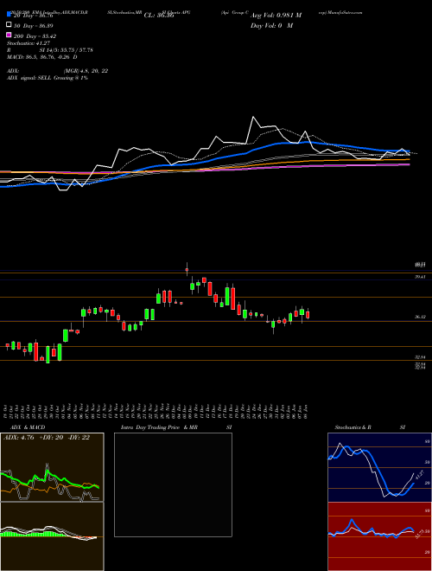Screen dimensions: 432x571
Task: Click the blue 20 Day legend swatch
Action: (x=9, y=15)
